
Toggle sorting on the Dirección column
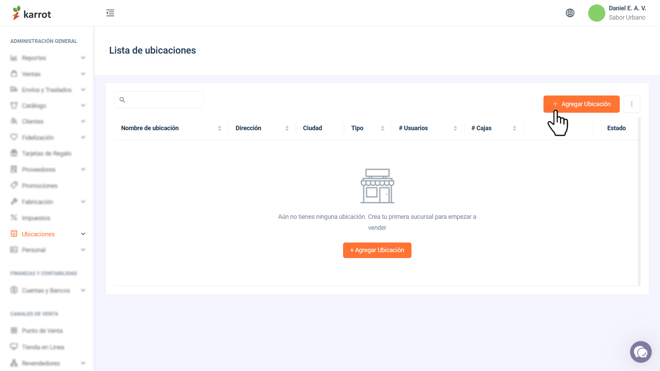pos(287,128)
